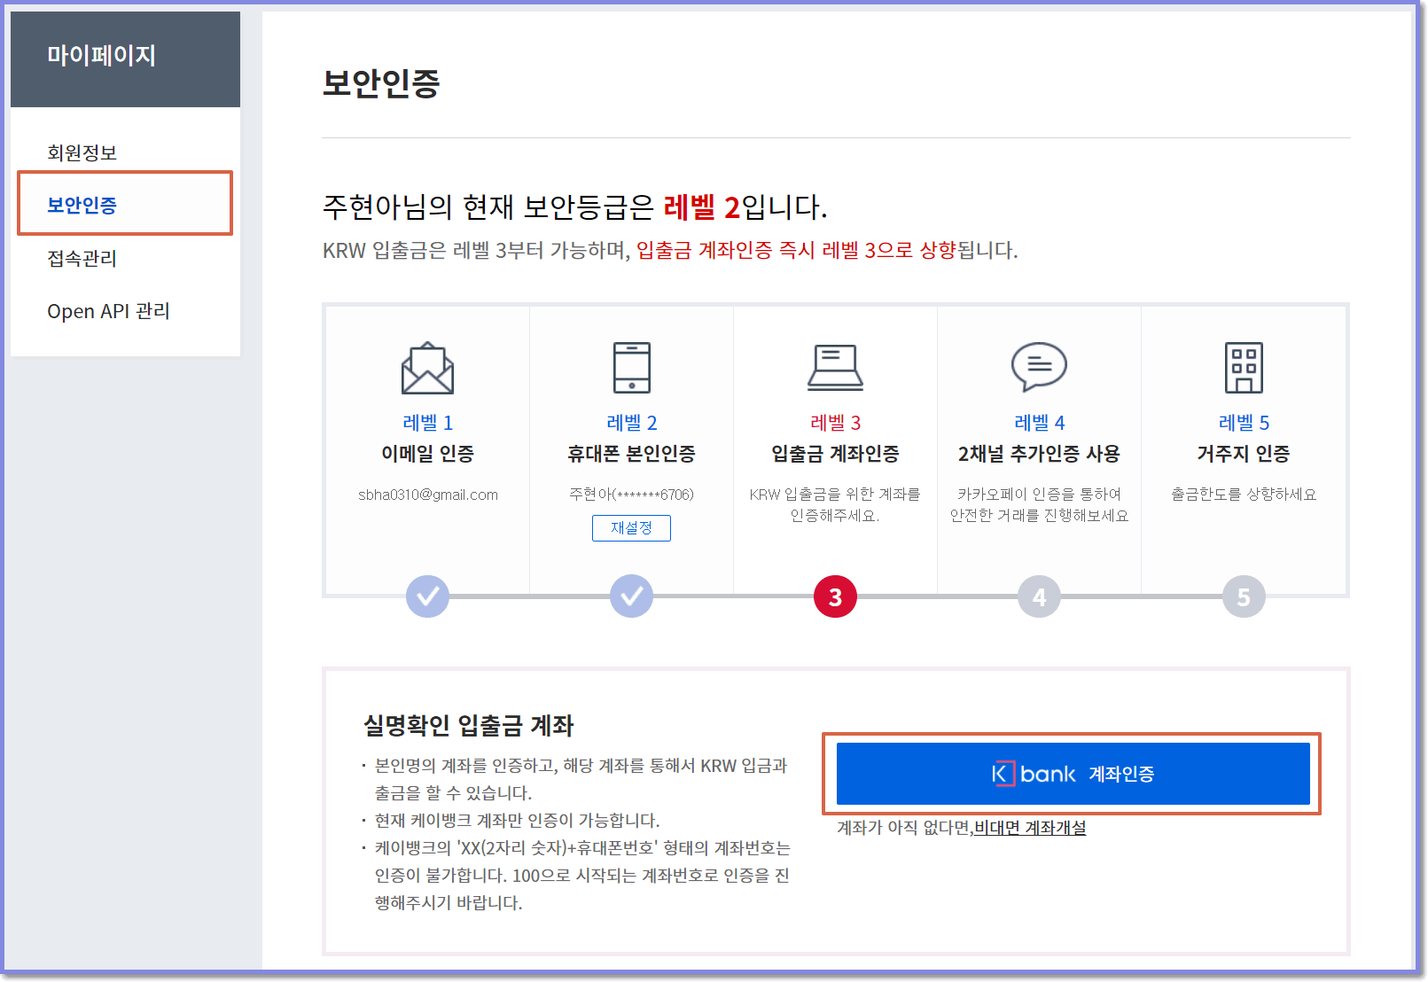Click the checkmark circle under 레벨 1

pyautogui.click(x=428, y=596)
